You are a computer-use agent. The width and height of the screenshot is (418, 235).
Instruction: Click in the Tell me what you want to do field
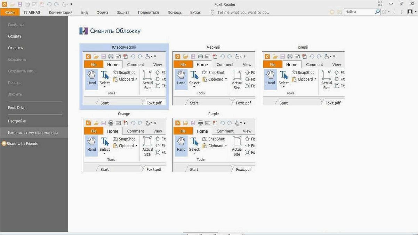243,12
